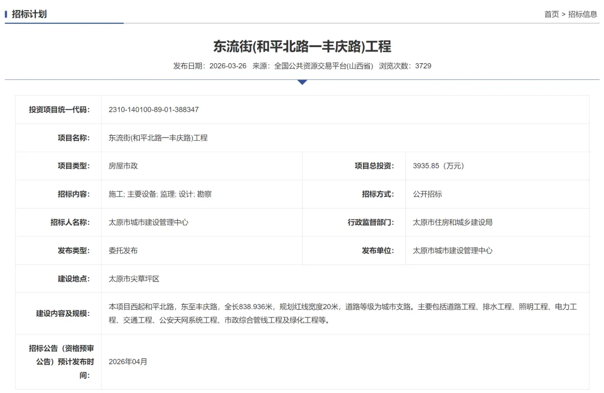Image resolution: width=604 pixels, height=393 pixels.
Task: Click the blue down-pointing triangle marker
Action: click(x=303, y=82)
